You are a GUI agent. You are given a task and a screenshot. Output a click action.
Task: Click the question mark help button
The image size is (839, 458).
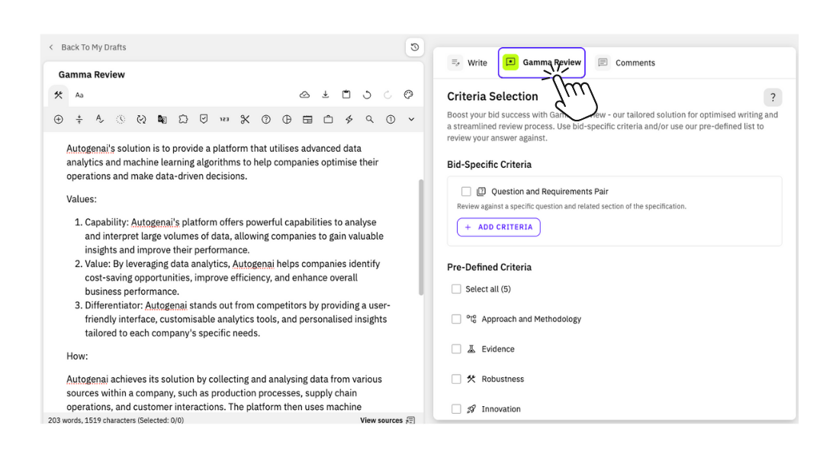point(773,98)
